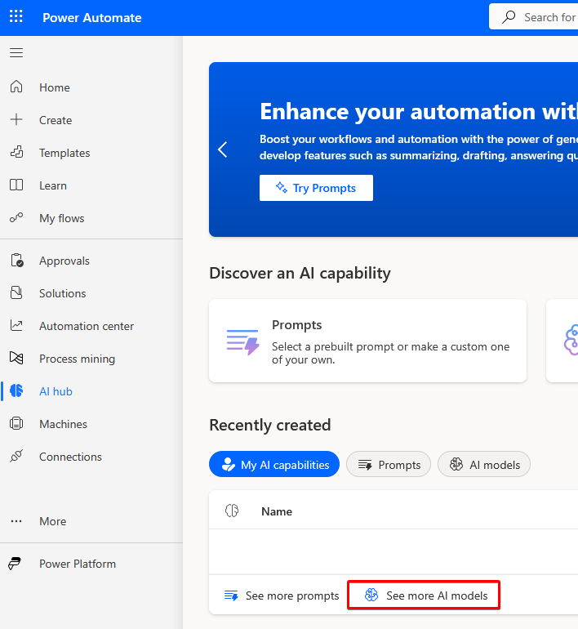Click the Power Automate title

[x=91, y=18]
